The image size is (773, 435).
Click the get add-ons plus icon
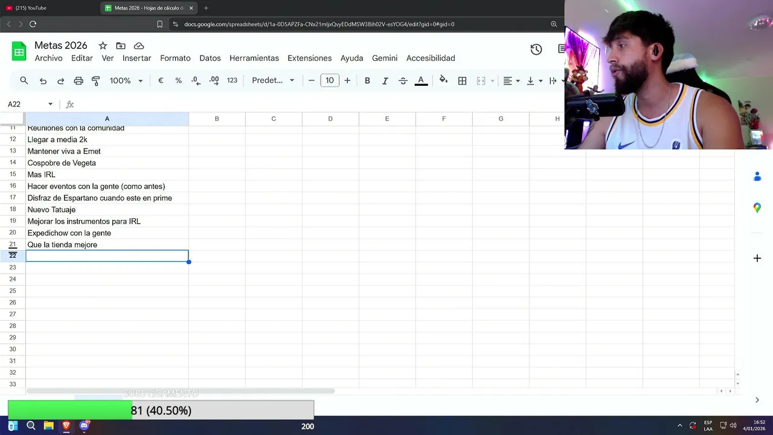tap(757, 258)
